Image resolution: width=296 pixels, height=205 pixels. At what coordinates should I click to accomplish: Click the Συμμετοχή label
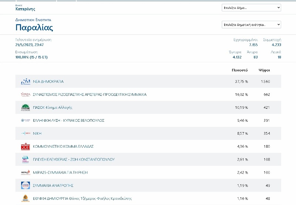[272, 40]
